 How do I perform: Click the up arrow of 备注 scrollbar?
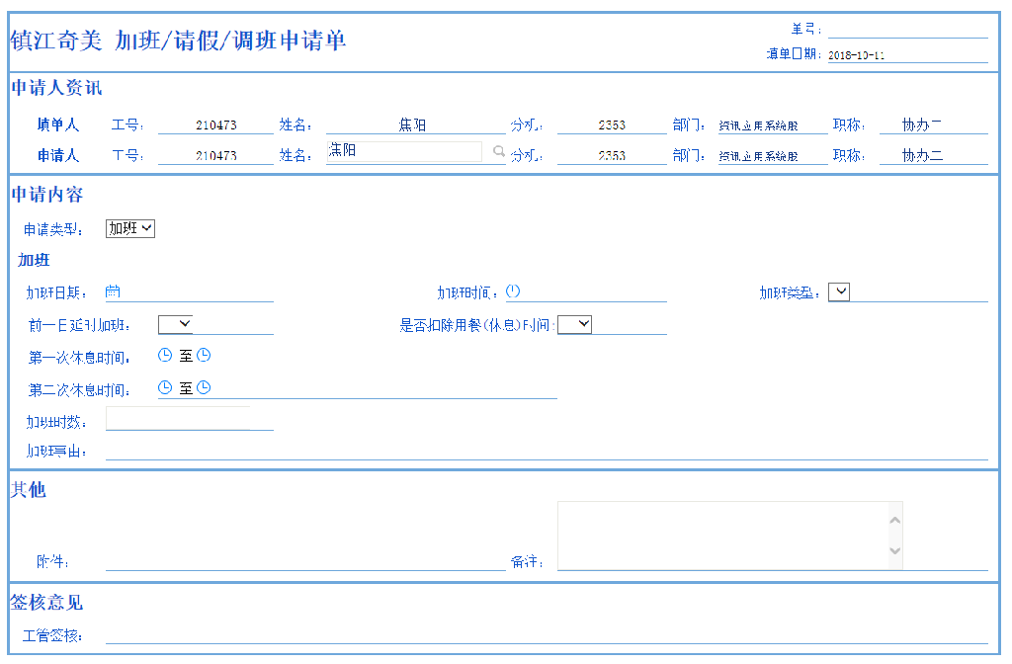coord(895,520)
